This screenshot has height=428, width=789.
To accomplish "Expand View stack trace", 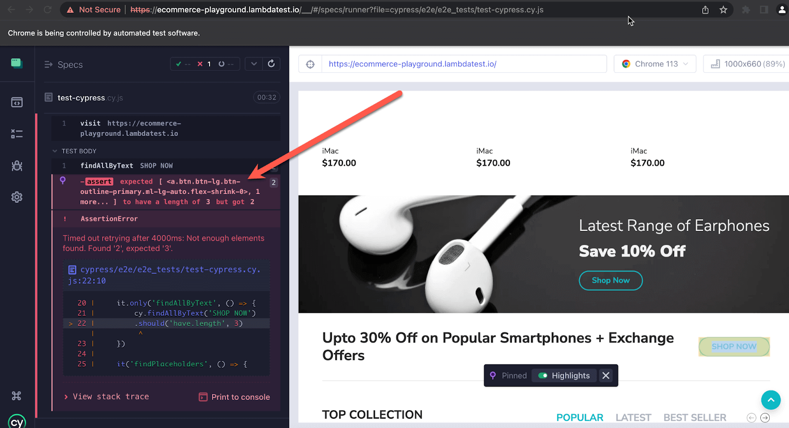I will coord(110,396).
